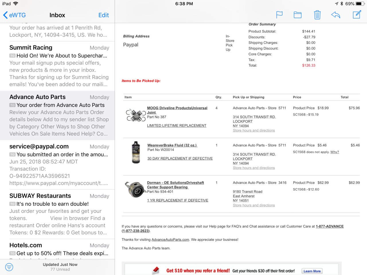Open the Advance Auto Parts email
The height and width of the screenshot is (275, 367).
pyautogui.click(x=57, y=116)
